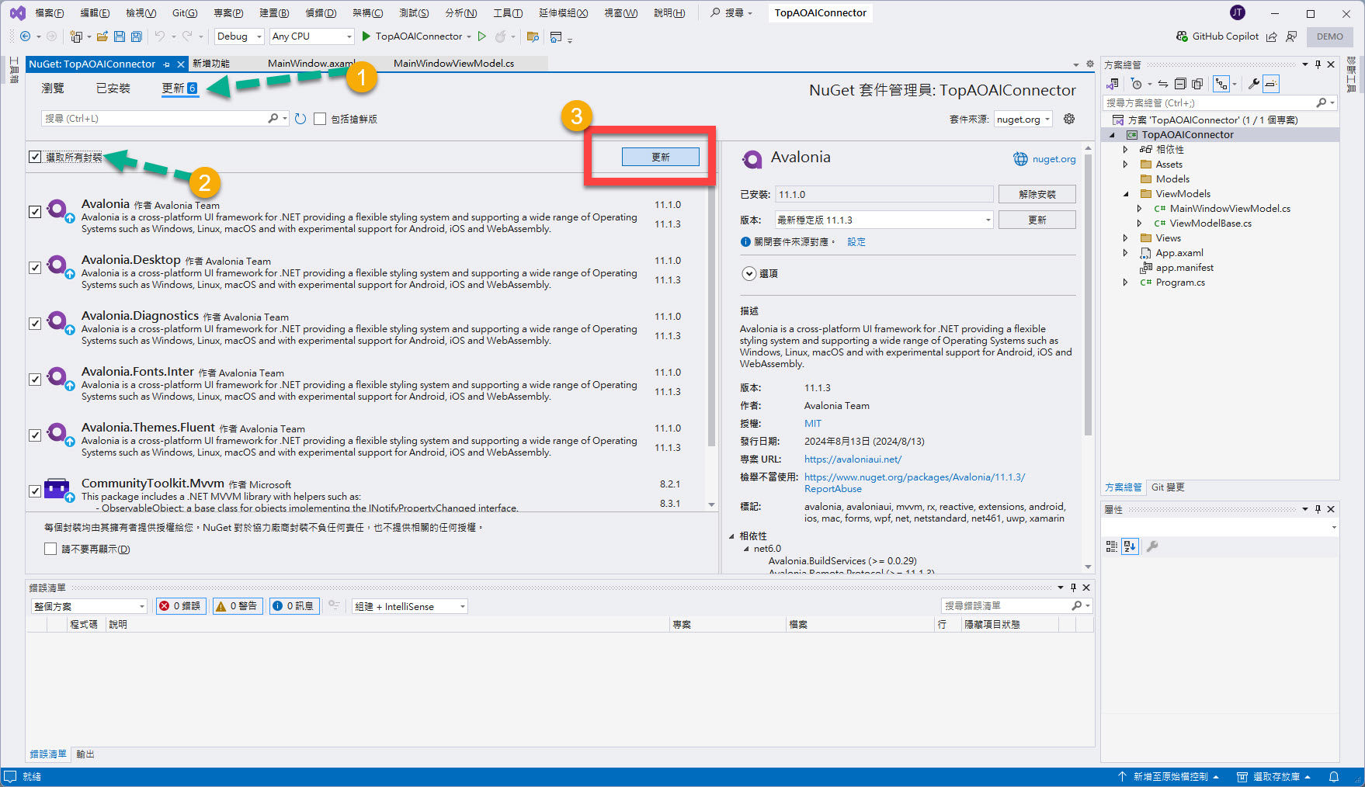Click sync with active document arrows icon
The image size is (1365, 787).
(1163, 84)
